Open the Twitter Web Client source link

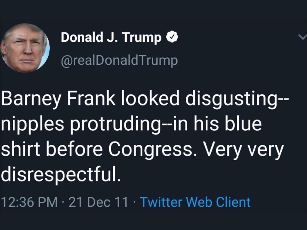click(195, 202)
